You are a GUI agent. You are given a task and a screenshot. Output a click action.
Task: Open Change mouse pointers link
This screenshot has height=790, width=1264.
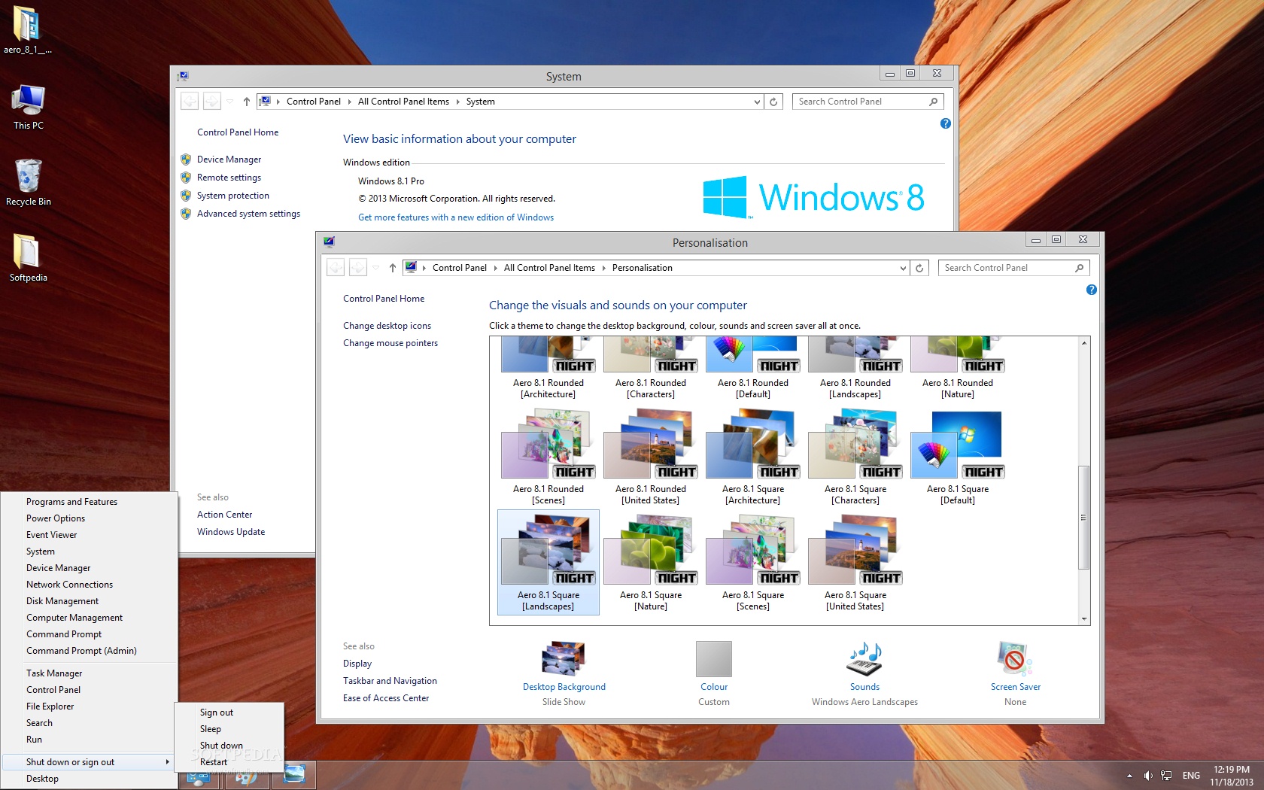[x=390, y=343]
